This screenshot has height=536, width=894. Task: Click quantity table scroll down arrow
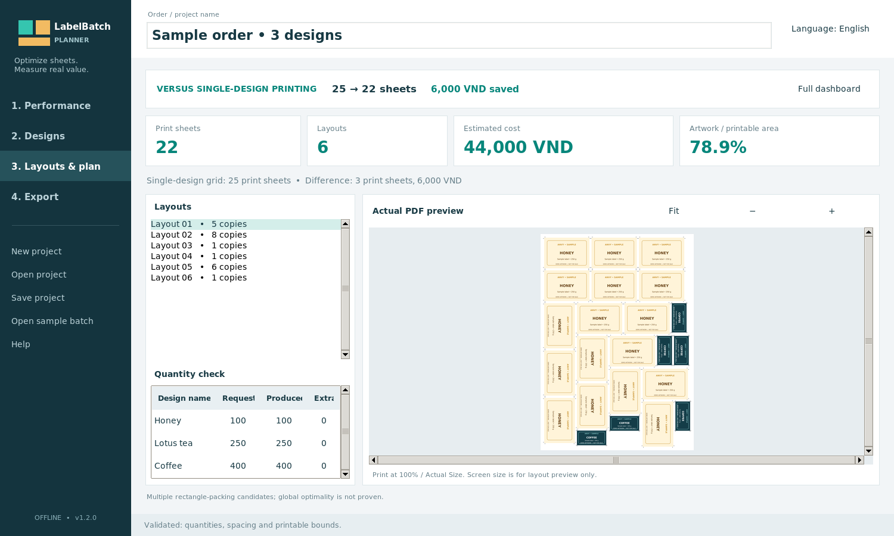(345, 474)
